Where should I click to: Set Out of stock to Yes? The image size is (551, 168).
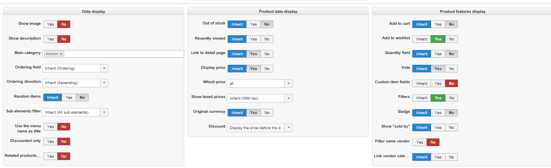point(253,24)
